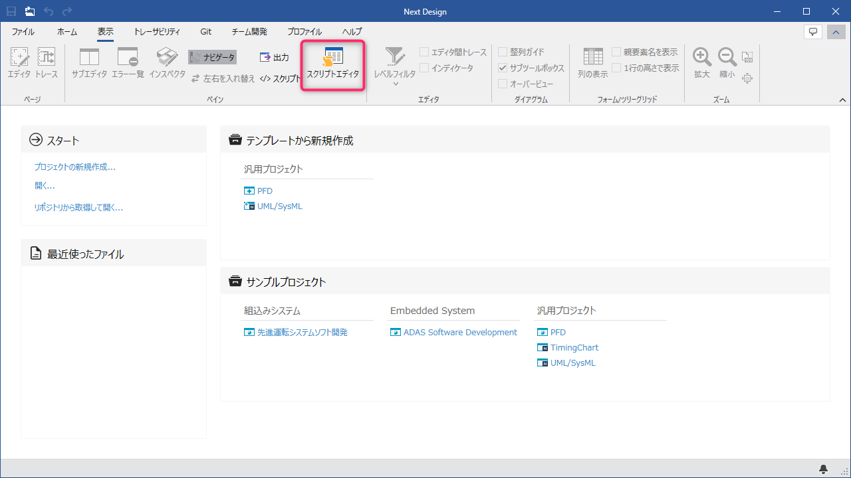Enable エディタ間トレース checkbox

(453, 52)
